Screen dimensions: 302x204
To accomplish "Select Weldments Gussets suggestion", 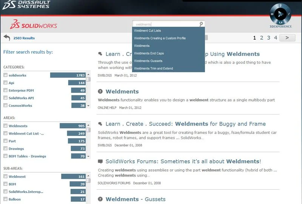I will pyautogui.click(x=168, y=61).
